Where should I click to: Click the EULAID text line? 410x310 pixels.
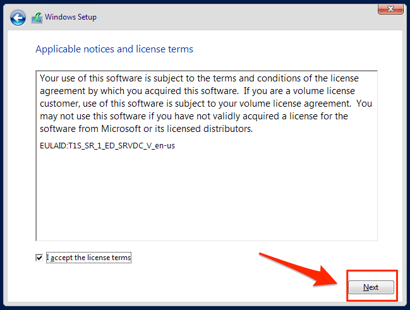[107, 145]
